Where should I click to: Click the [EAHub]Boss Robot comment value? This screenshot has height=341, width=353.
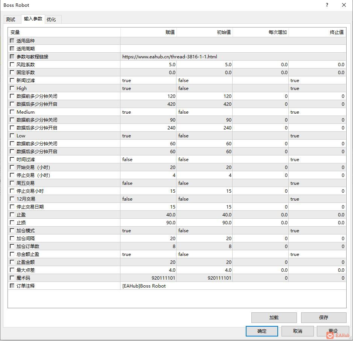[144, 286]
